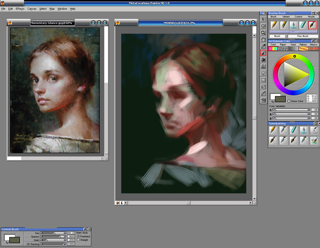Select the grabber hand tool
The height and width of the screenshot is (248, 320).
pos(263,39)
